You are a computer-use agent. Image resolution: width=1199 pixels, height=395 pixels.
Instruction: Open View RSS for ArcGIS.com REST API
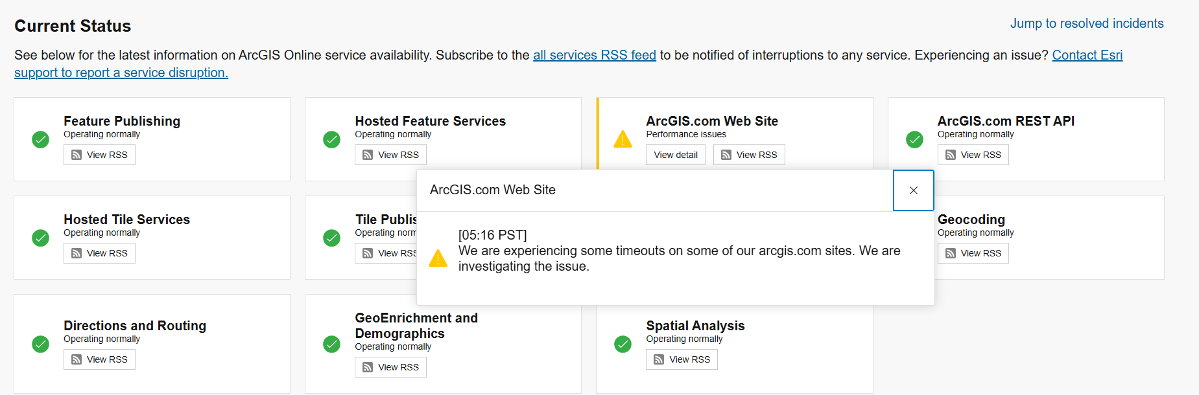point(973,155)
